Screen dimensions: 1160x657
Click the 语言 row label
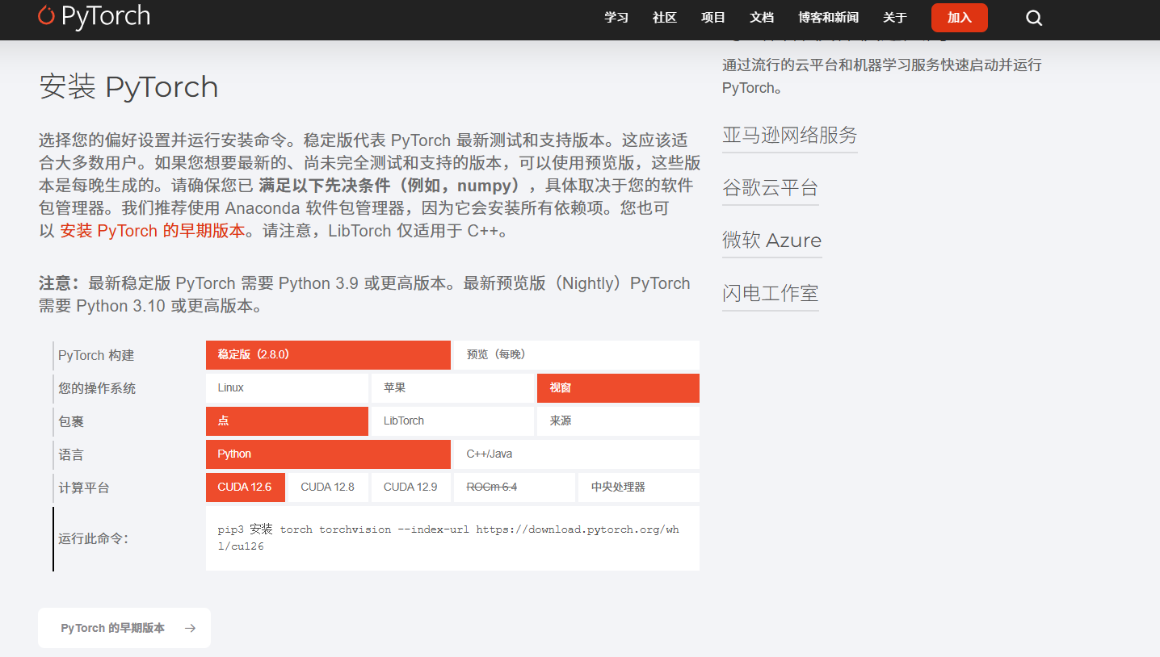tap(71, 454)
